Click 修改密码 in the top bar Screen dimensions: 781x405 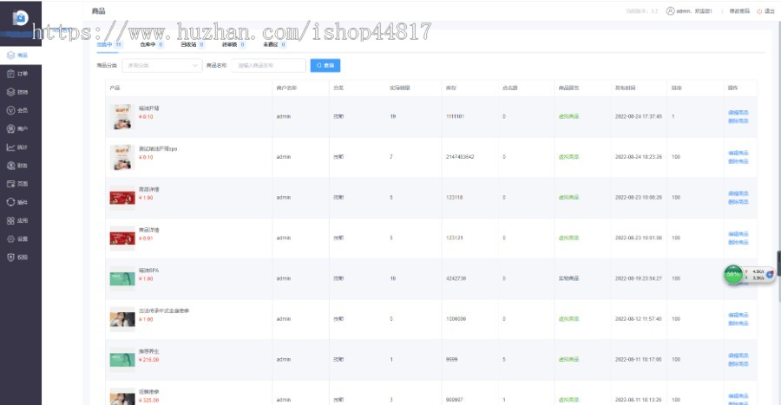point(739,11)
